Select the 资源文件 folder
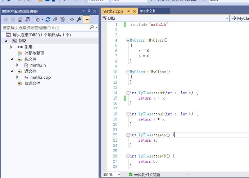 (32, 83)
